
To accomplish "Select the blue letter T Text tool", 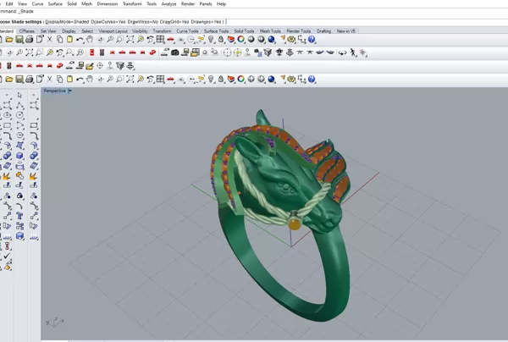I will point(19,216).
